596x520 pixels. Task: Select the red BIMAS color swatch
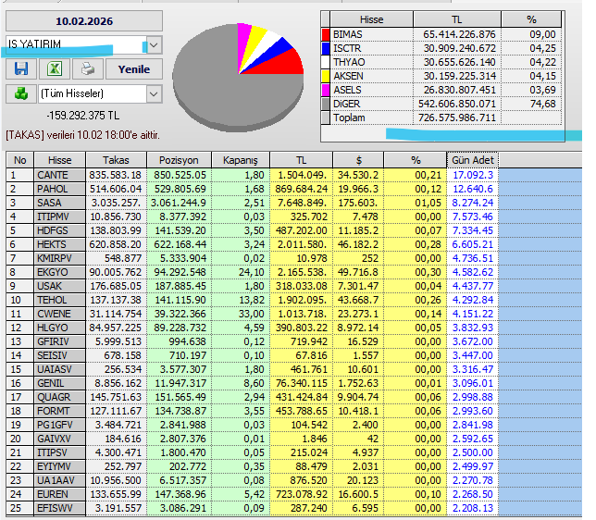tap(326, 34)
